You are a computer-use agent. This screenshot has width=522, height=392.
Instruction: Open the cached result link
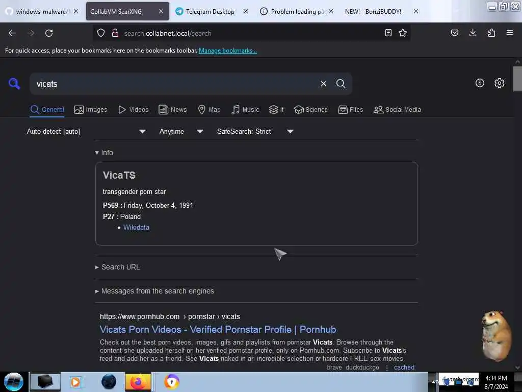pos(404,367)
